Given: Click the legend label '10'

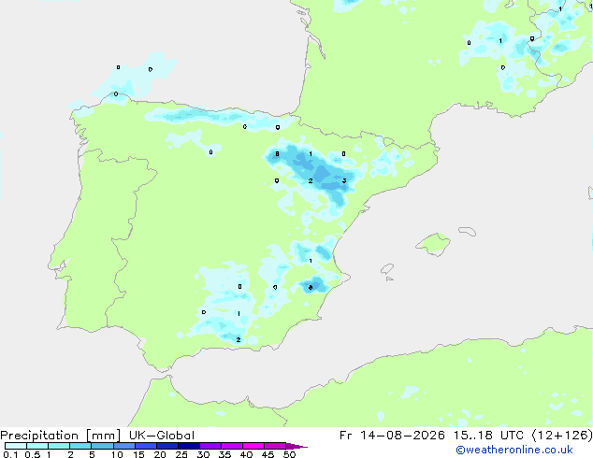Looking at the screenshot, I should click(117, 454).
